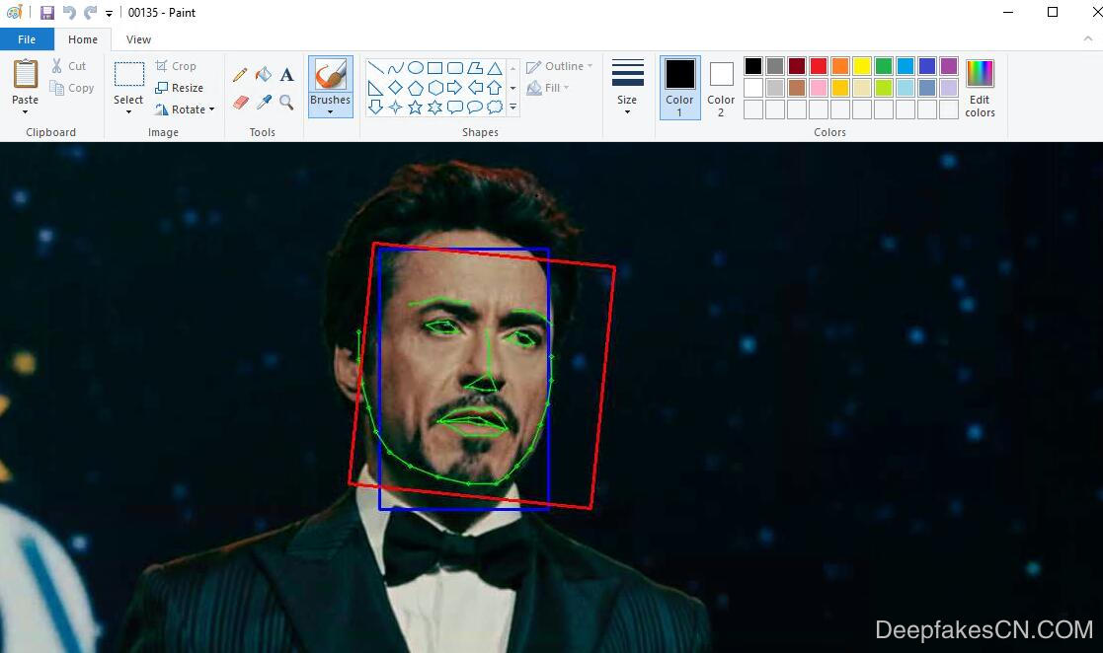Select the Color picker eyedropper tool
Screen dimensions: 1103x653
pyautogui.click(x=264, y=103)
